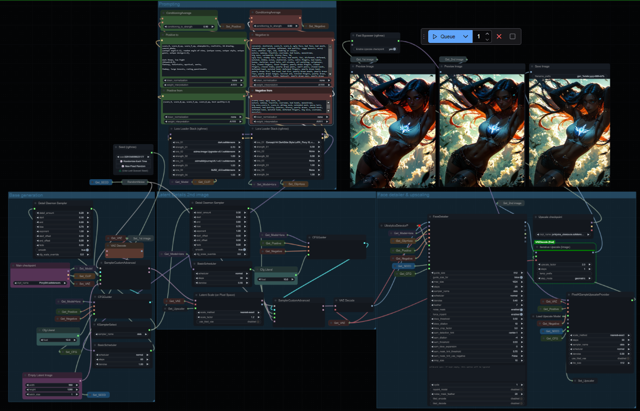Click the Queue button

[x=444, y=36]
